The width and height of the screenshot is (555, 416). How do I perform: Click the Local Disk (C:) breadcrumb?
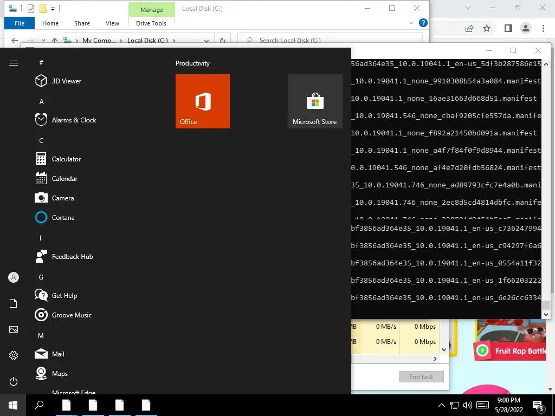(x=147, y=40)
